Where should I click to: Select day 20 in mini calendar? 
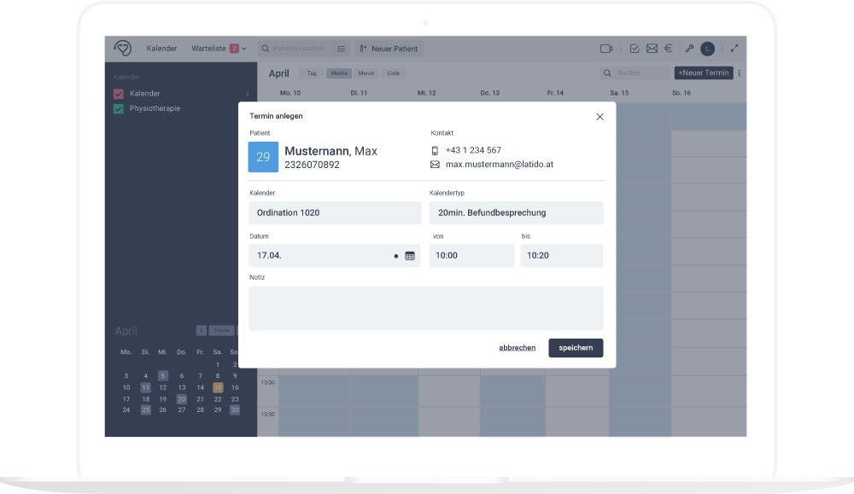pos(182,398)
